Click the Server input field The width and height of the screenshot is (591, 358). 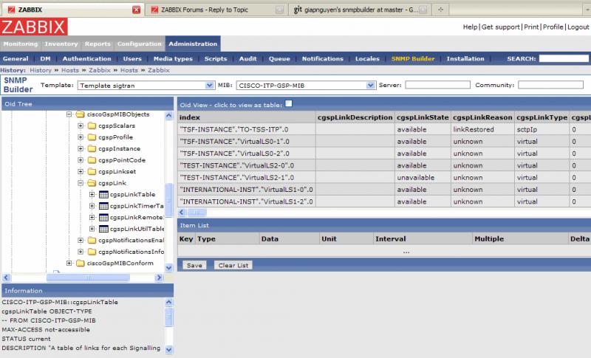tap(437, 85)
